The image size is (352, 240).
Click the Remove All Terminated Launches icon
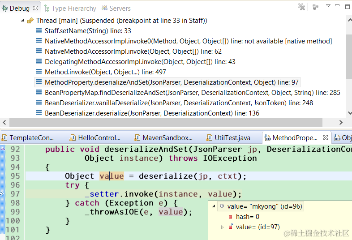301,7
